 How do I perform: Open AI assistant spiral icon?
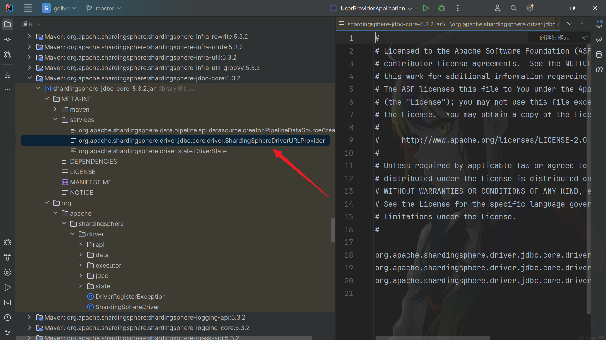click(599, 39)
